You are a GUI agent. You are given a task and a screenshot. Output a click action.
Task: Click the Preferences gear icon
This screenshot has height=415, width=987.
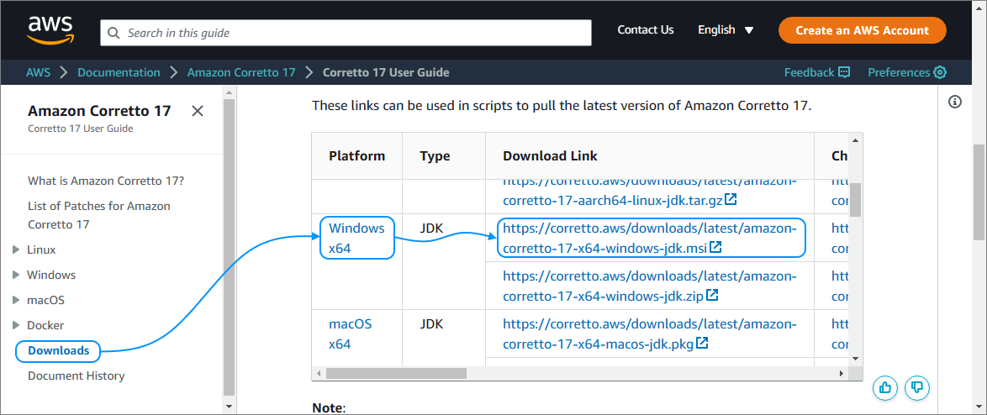(x=940, y=72)
